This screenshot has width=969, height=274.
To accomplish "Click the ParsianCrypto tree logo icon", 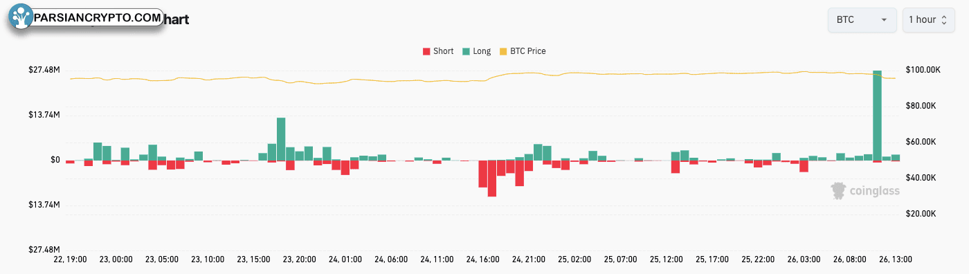I will pos(22,18).
